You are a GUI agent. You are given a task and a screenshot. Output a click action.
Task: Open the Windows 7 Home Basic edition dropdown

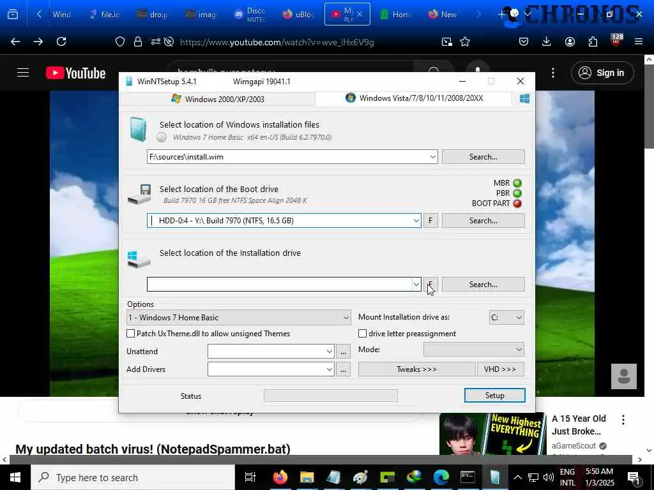tap(239, 318)
